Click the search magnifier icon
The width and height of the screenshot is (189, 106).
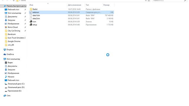[185, 1]
